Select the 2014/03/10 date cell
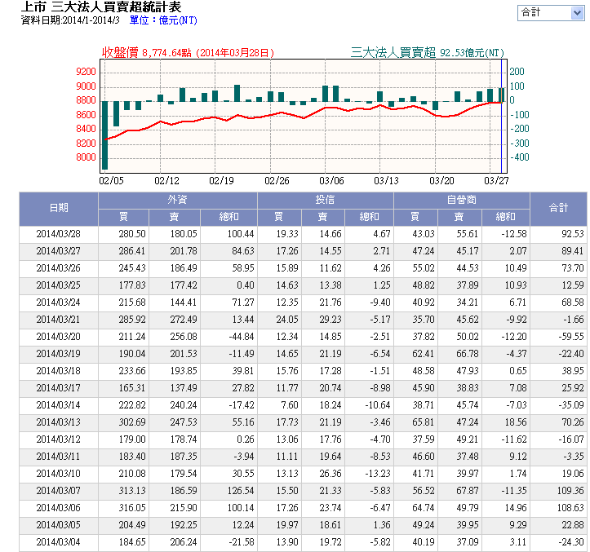 58,474
